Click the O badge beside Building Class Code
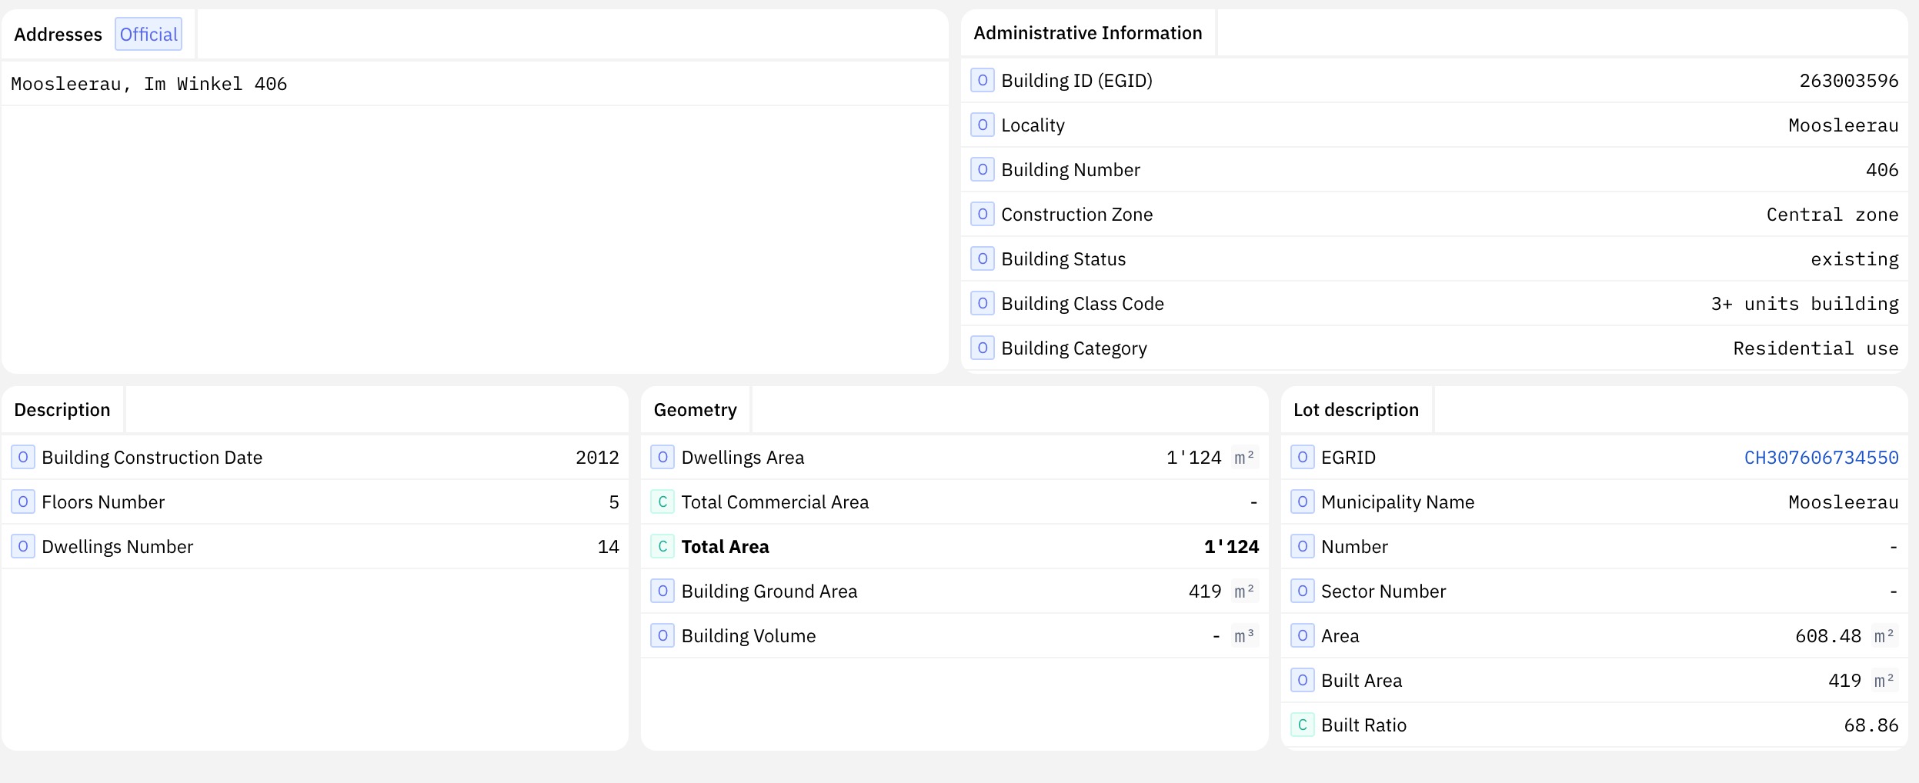1919x783 pixels. point(982,303)
